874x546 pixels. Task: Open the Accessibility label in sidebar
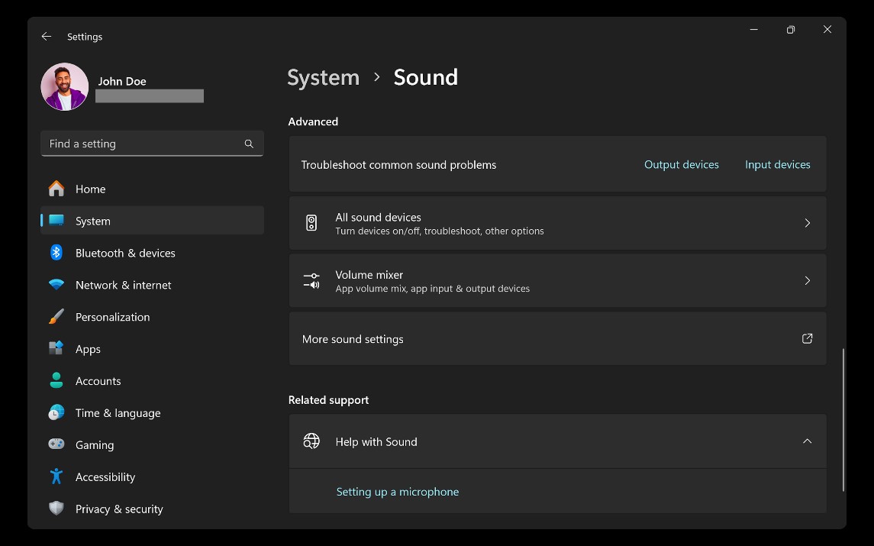click(105, 477)
